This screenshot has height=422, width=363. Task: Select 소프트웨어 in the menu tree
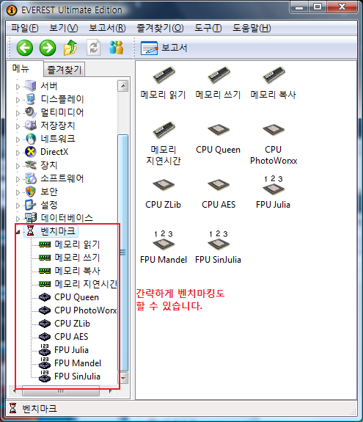[62, 178]
